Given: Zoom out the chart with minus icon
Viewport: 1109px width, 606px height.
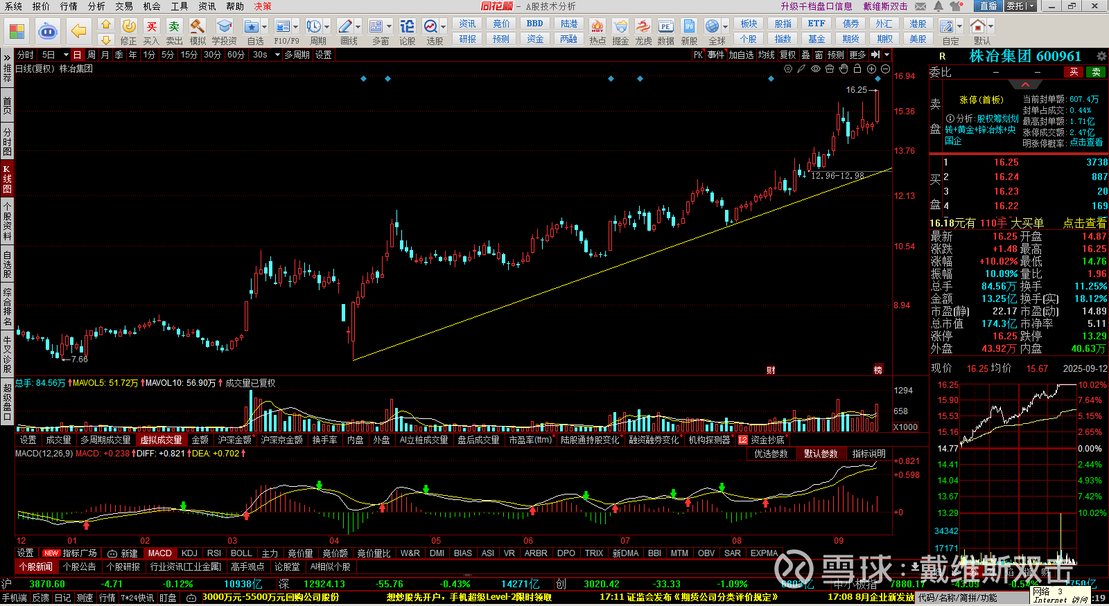Looking at the screenshot, I should (x=885, y=69).
